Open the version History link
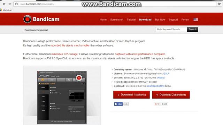Viewport: 223px width, 125px height. click(161, 78)
